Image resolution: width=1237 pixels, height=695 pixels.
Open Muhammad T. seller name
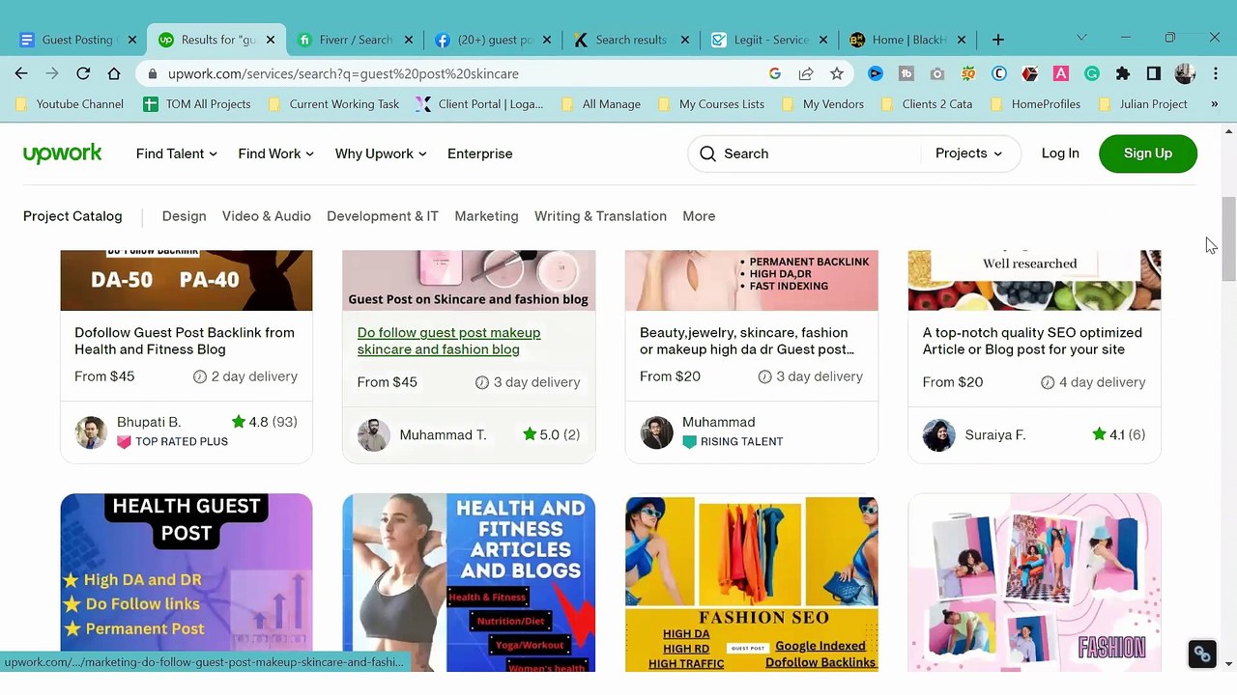coord(443,435)
